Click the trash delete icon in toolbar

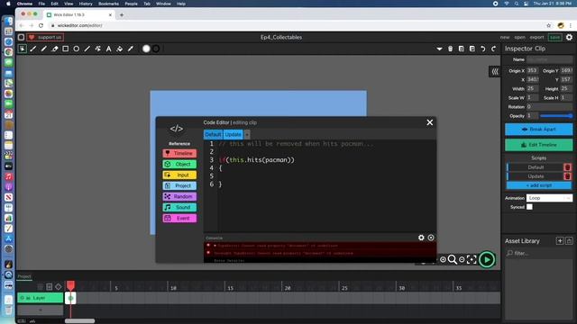click(450, 49)
